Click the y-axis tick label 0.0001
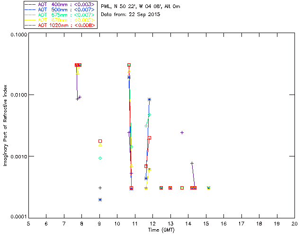 (18, 217)
